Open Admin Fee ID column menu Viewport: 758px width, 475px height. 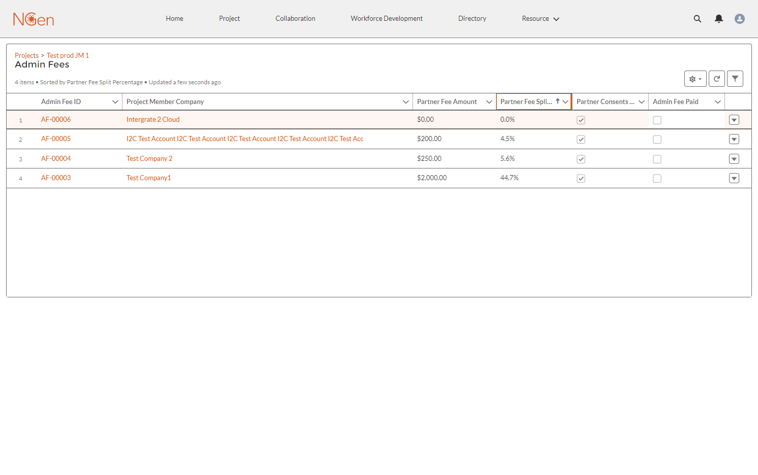point(115,102)
